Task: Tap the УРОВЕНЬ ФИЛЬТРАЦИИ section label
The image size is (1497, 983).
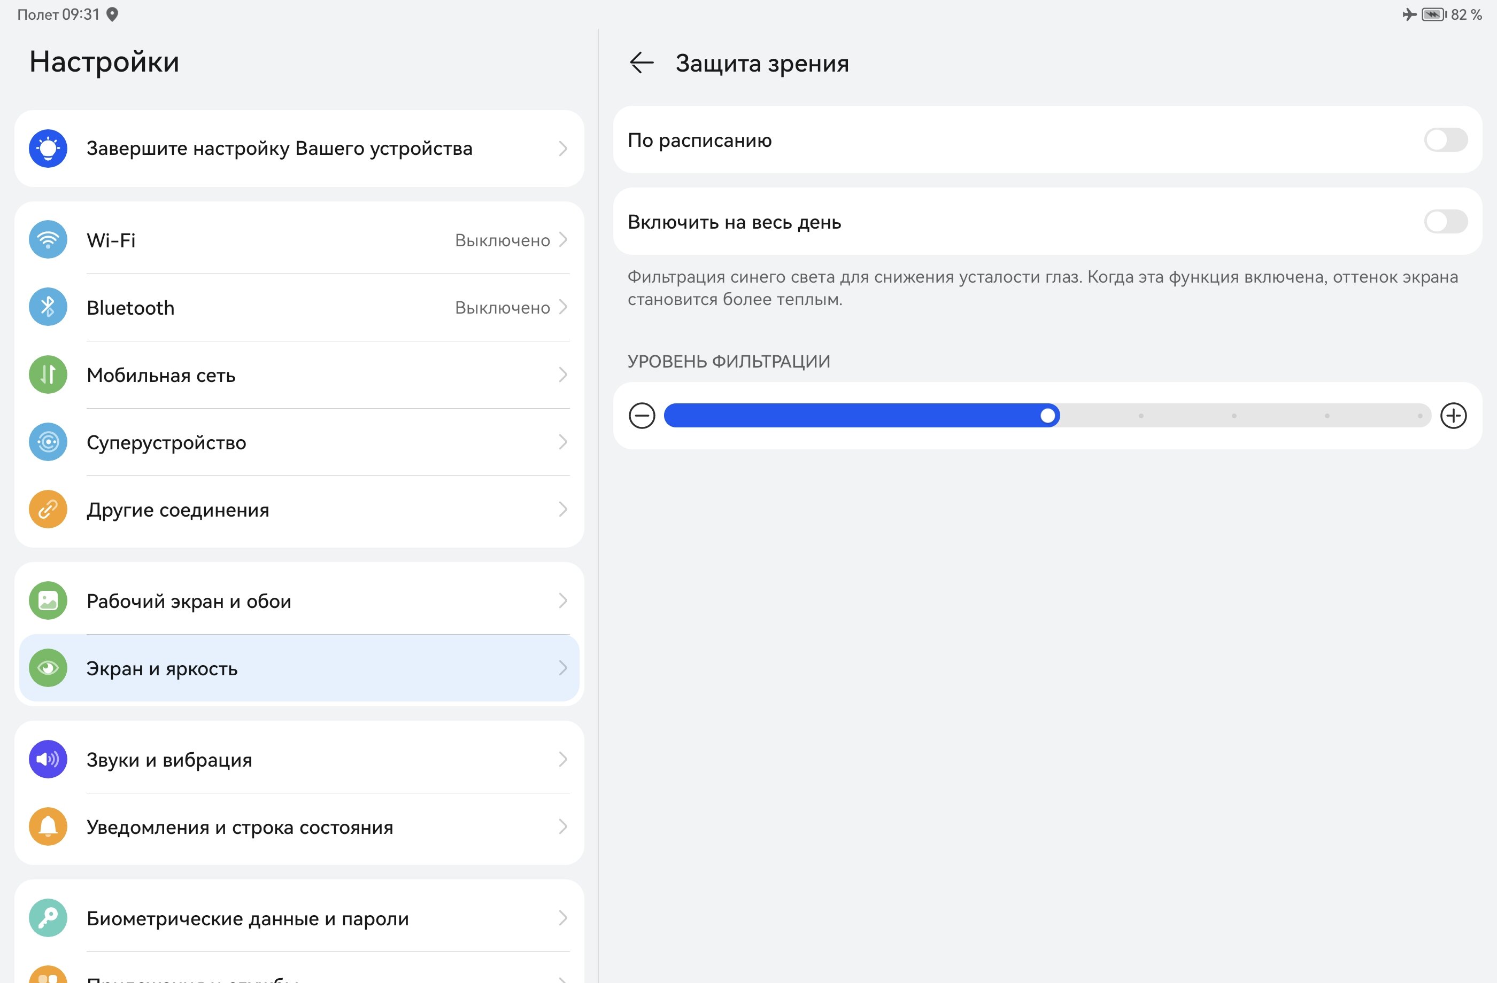Action: 729,361
